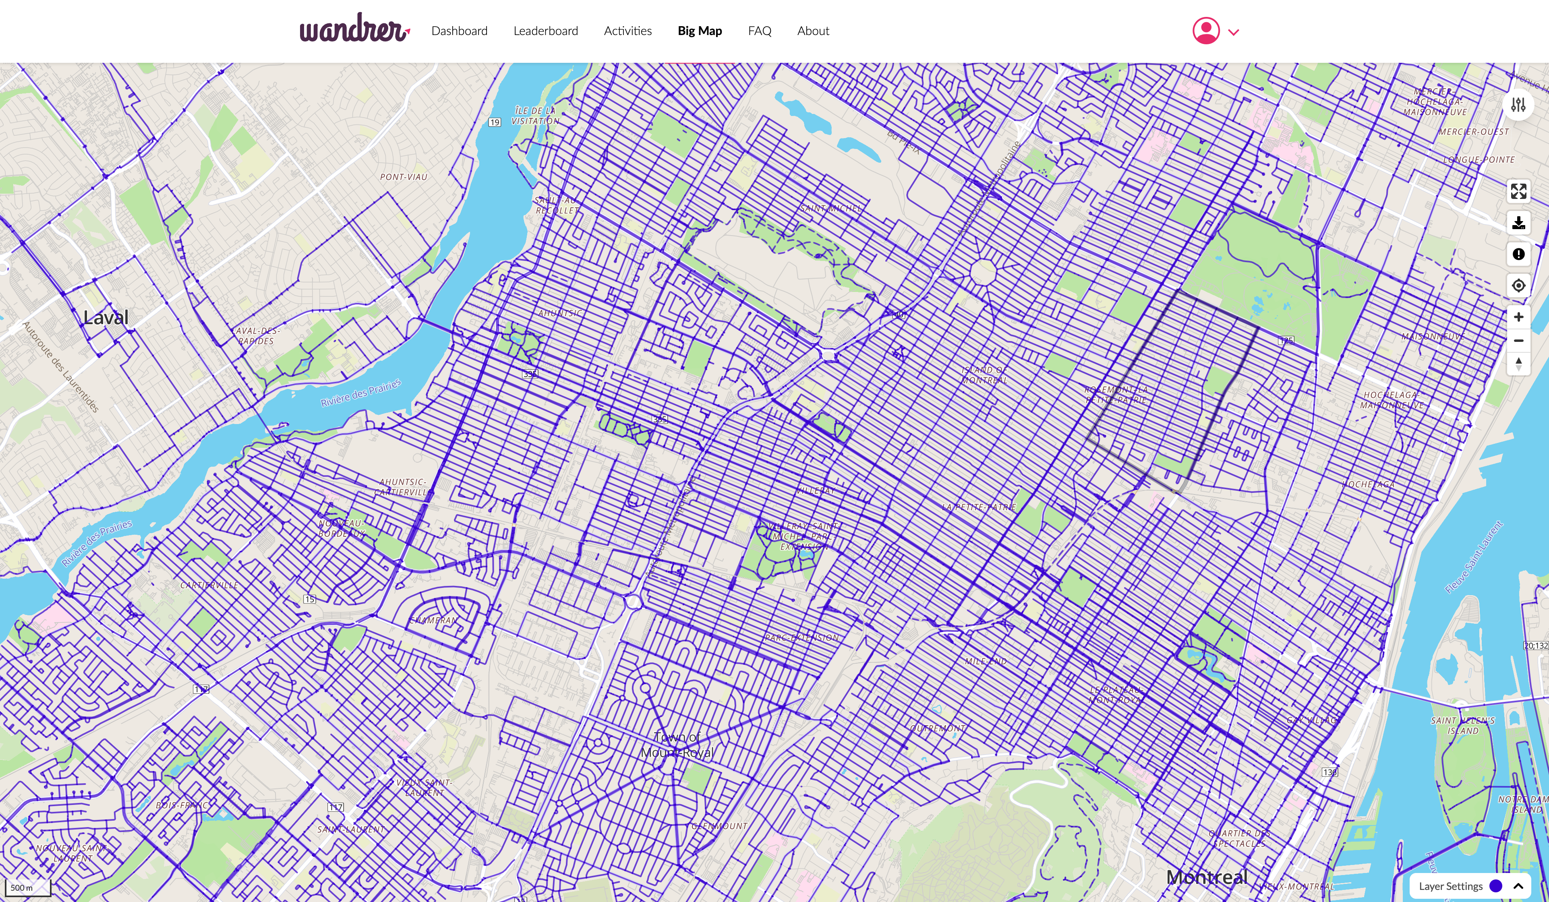Pick the blue layer color circle
Image resolution: width=1549 pixels, height=902 pixels.
click(1496, 886)
